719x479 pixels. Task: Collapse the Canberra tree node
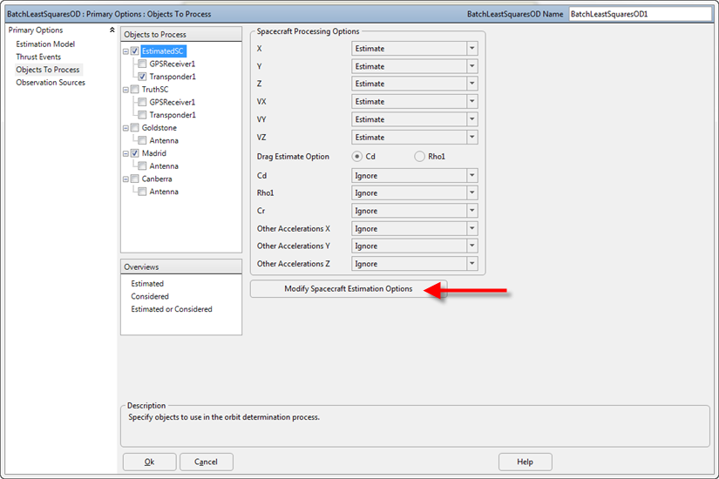(125, 179)
